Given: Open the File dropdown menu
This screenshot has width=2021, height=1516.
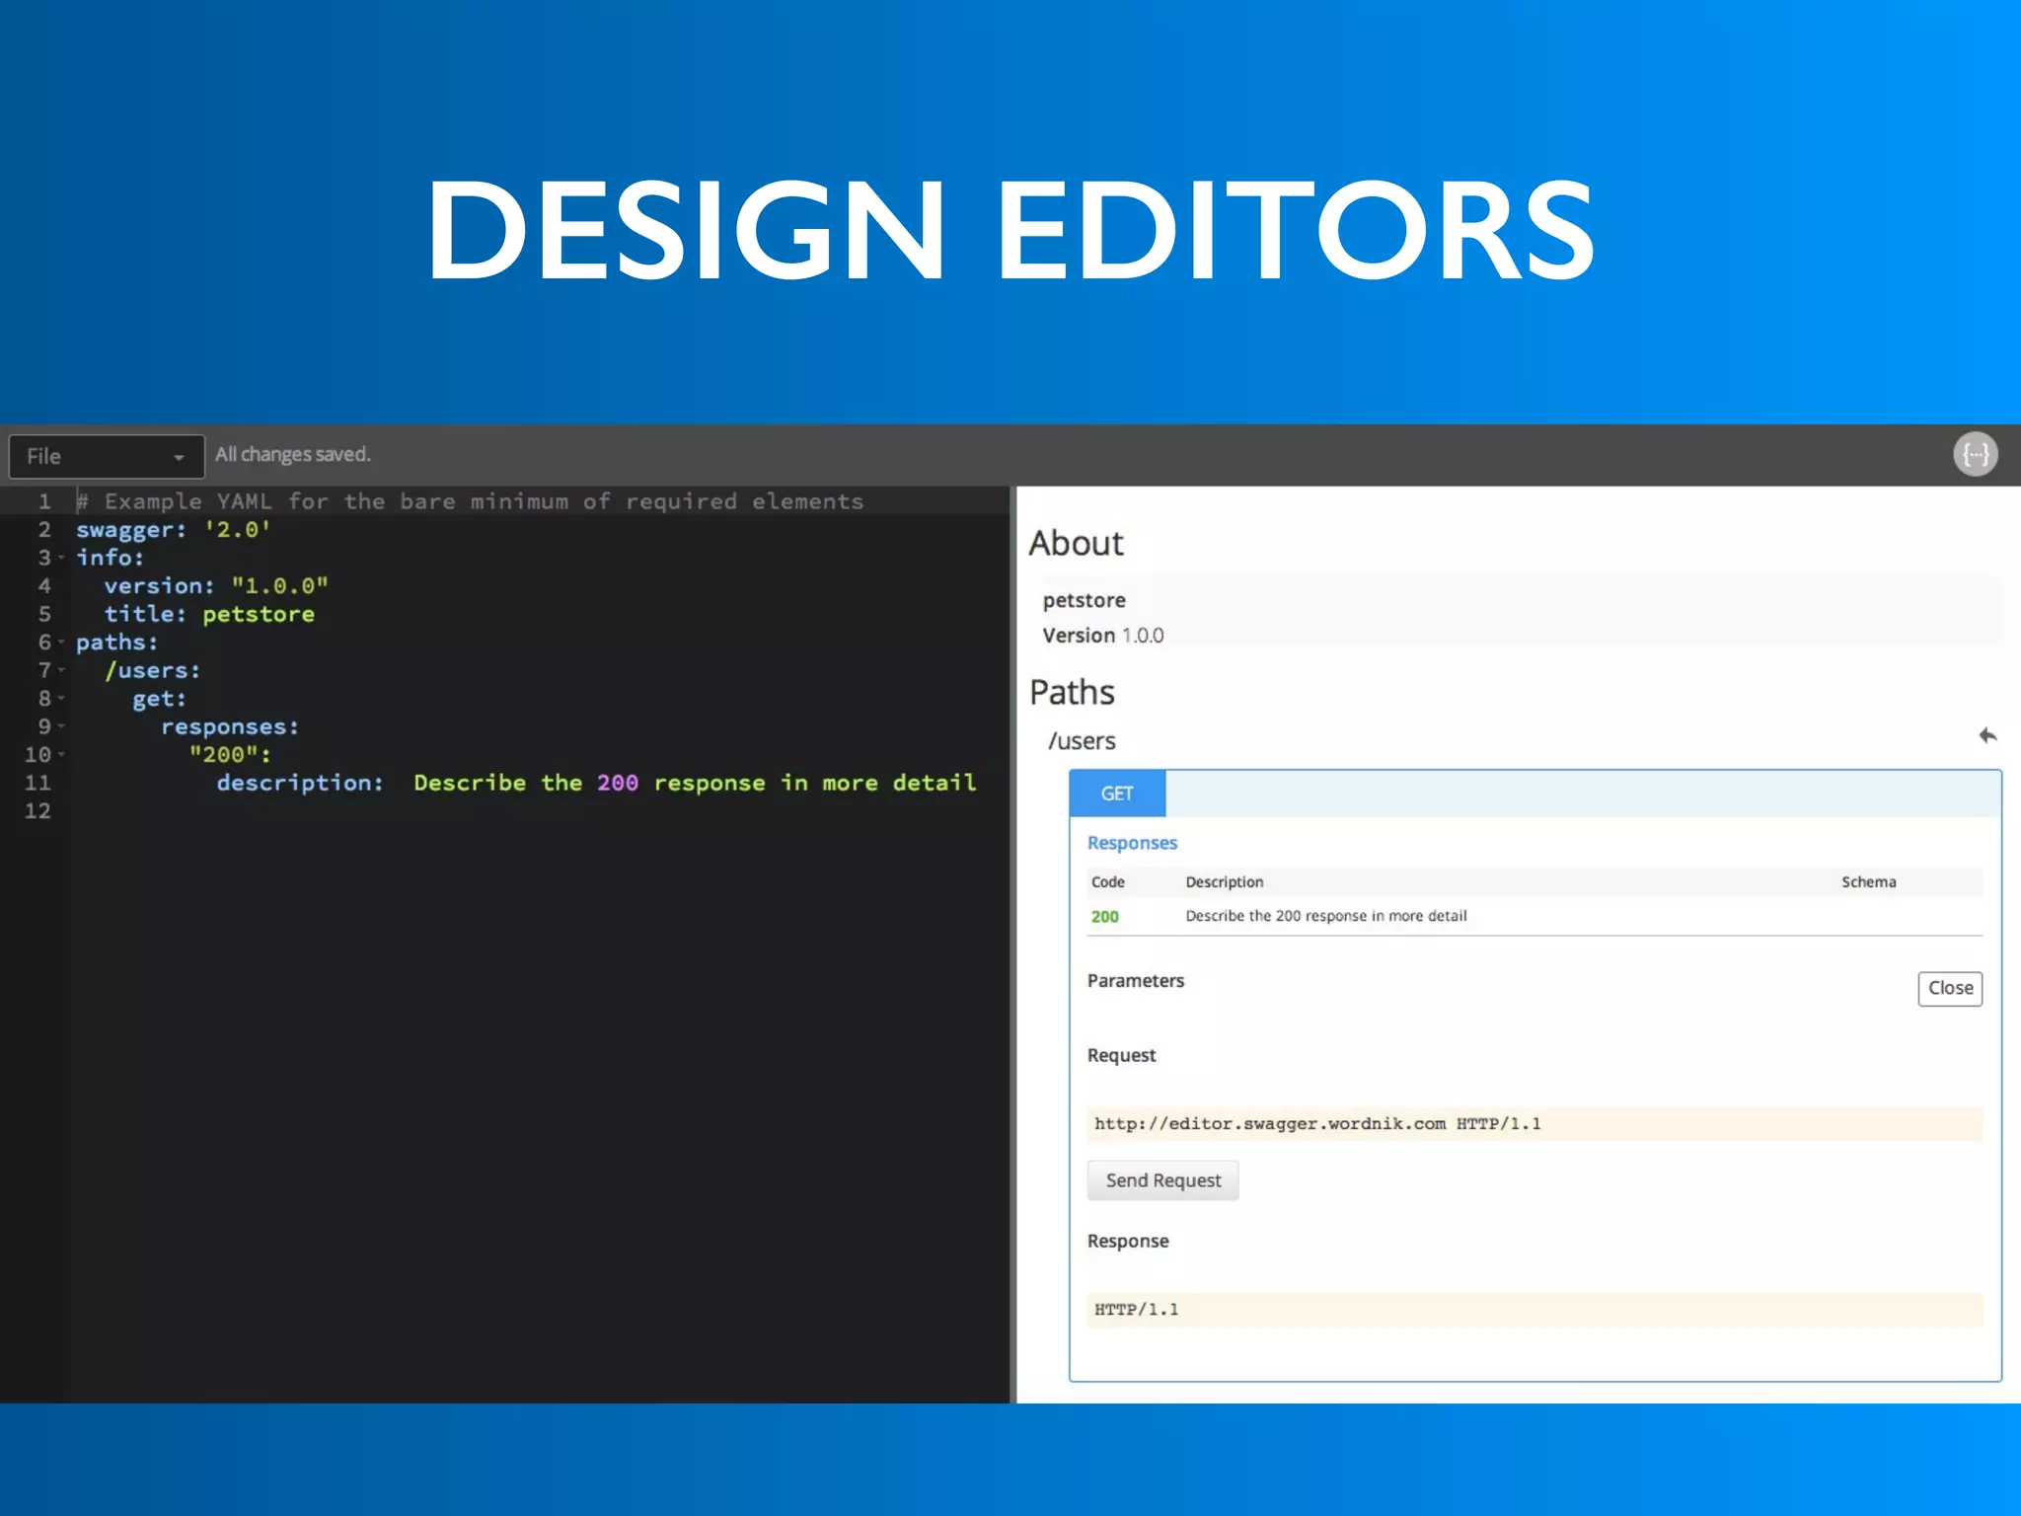Looking at the screenshot, I should point(107,456).
